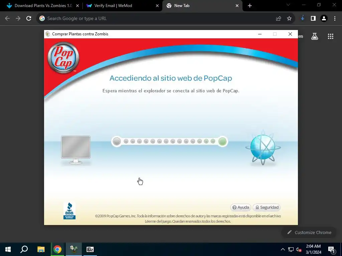Click Plants vs Zombies taskbar icon
Viewport: 342px width, 256px height.
click(74, 249)
